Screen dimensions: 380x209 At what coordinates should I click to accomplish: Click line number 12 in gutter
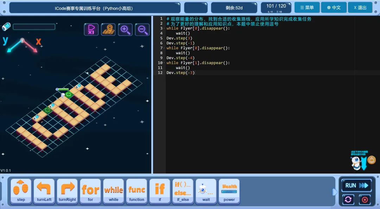point(160,73)
